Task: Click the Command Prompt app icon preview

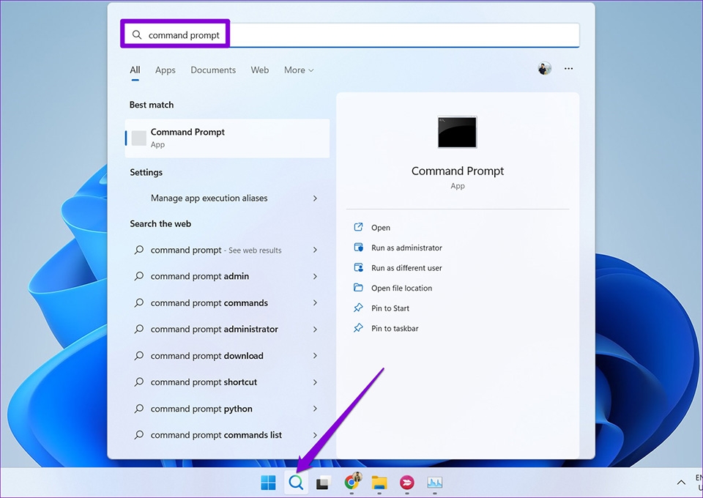Action: pos(457,133)
